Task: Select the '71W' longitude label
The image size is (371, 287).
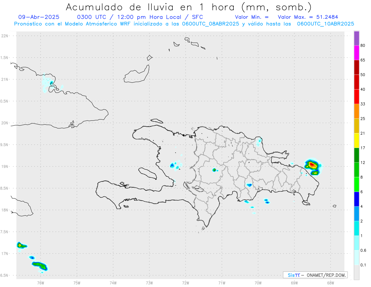Action: pyautogui.click(x=222, y=283)
